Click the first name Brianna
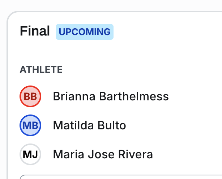This screenshot has width=222, height=179. pyautogui.click(x=74, y=96)
